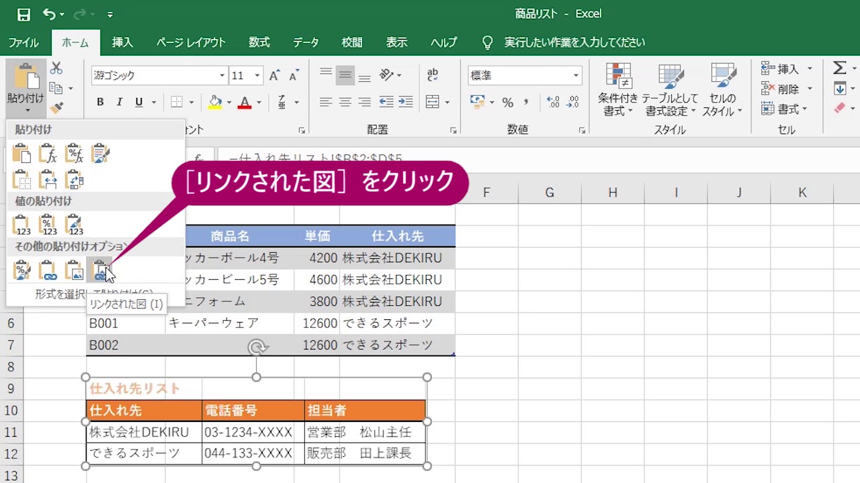
Task: Apply the red font color
Action: [x=245, y=102]
